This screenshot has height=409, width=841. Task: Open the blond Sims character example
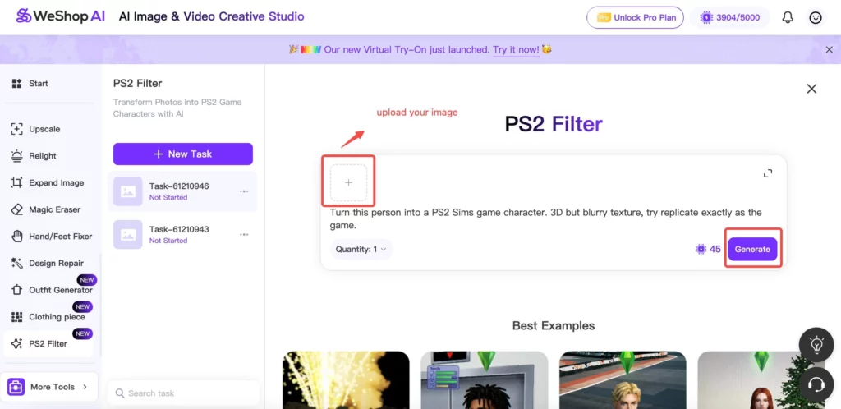[x=623, y=380]
